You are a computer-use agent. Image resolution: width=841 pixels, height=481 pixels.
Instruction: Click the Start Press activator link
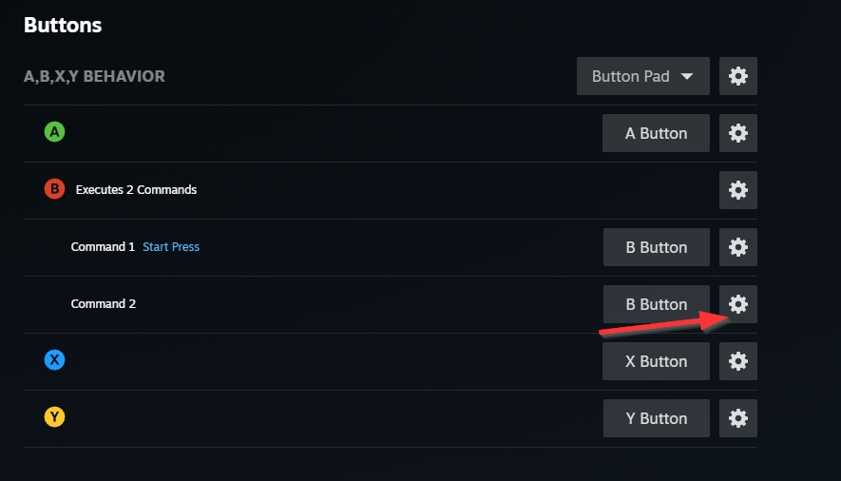171,247
